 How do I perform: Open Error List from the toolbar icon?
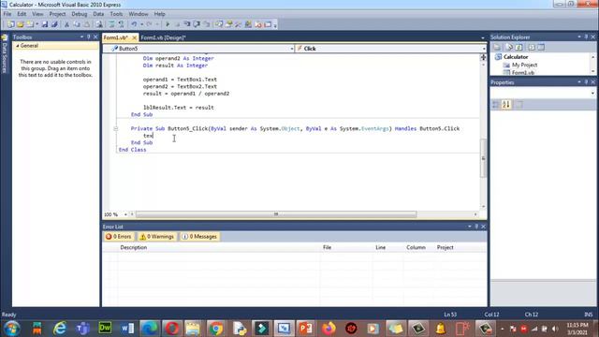(258, 24)
